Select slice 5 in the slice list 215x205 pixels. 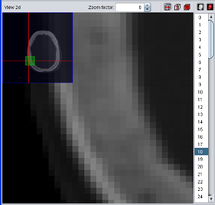[x=201, y=55]
